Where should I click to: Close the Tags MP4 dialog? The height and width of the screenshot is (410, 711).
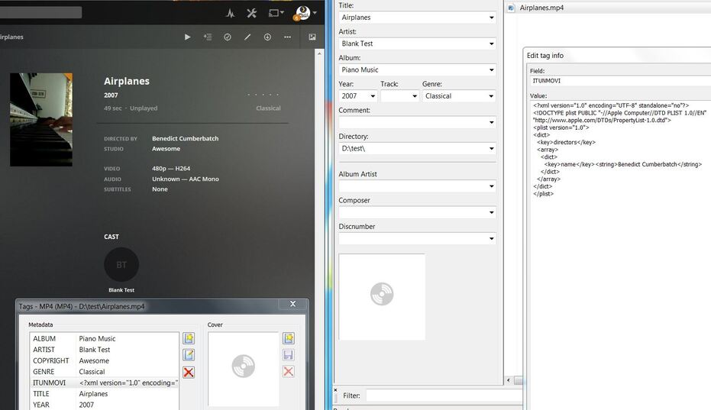tap(293, 304)
